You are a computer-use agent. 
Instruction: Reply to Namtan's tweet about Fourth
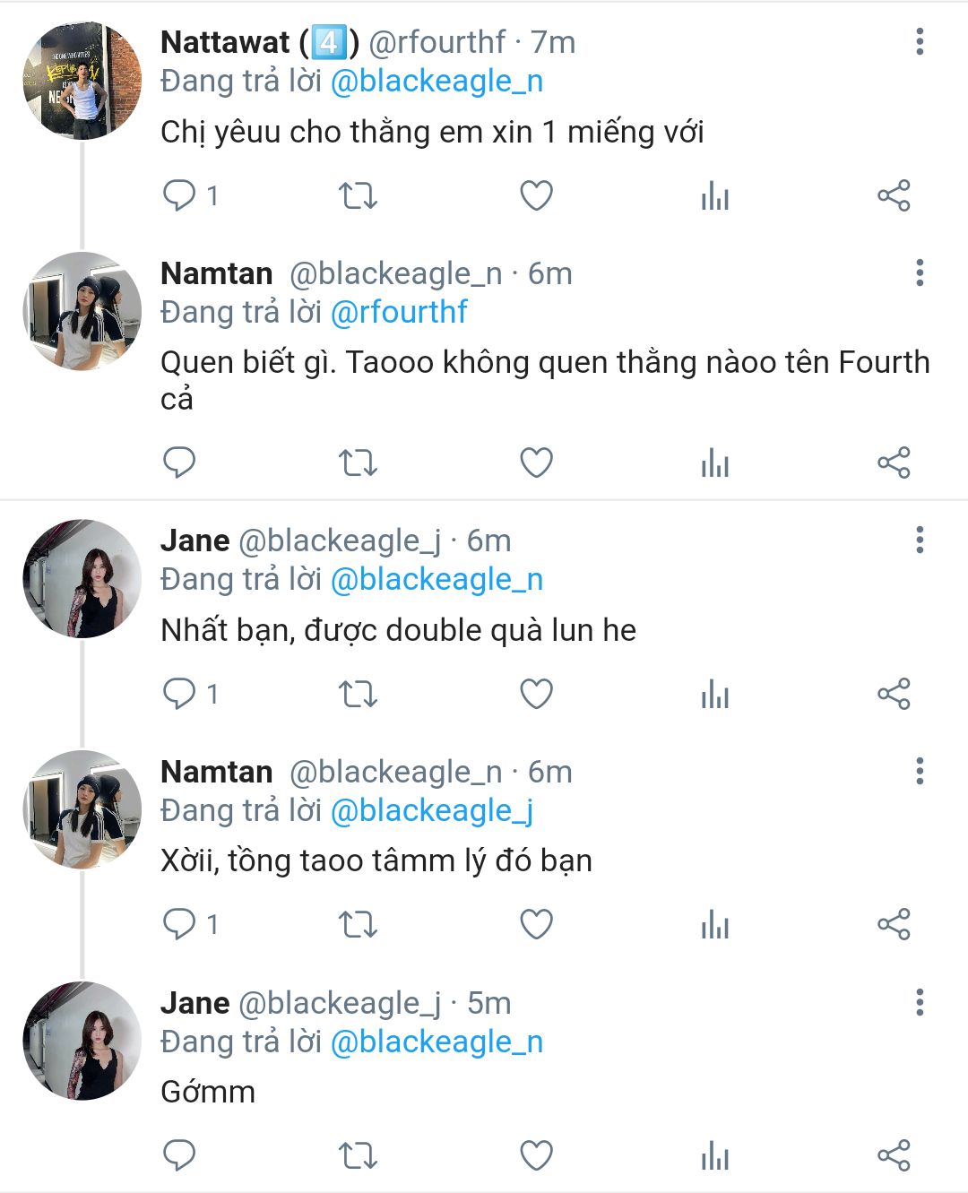point(179,463)
